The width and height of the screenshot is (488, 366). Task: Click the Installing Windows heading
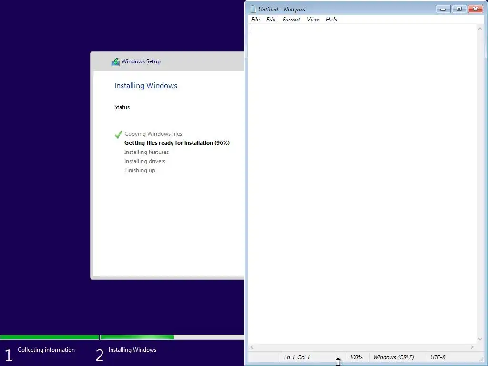pyautogui.click(x=145, y=86)
